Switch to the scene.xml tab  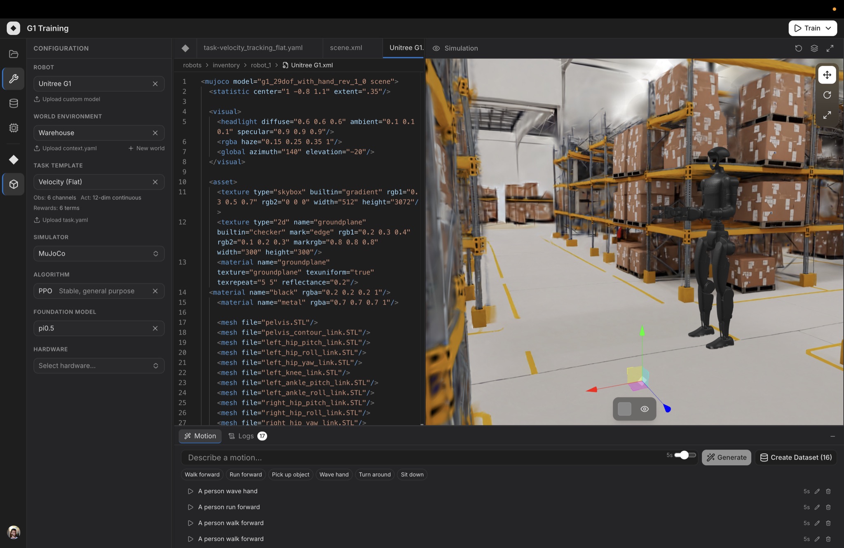(x=346, y=48)
